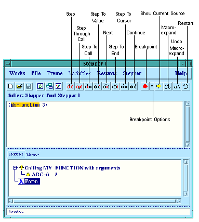The image size is (199, 222).
Task: Switch to the Listener tab
Action: point(32,155)
